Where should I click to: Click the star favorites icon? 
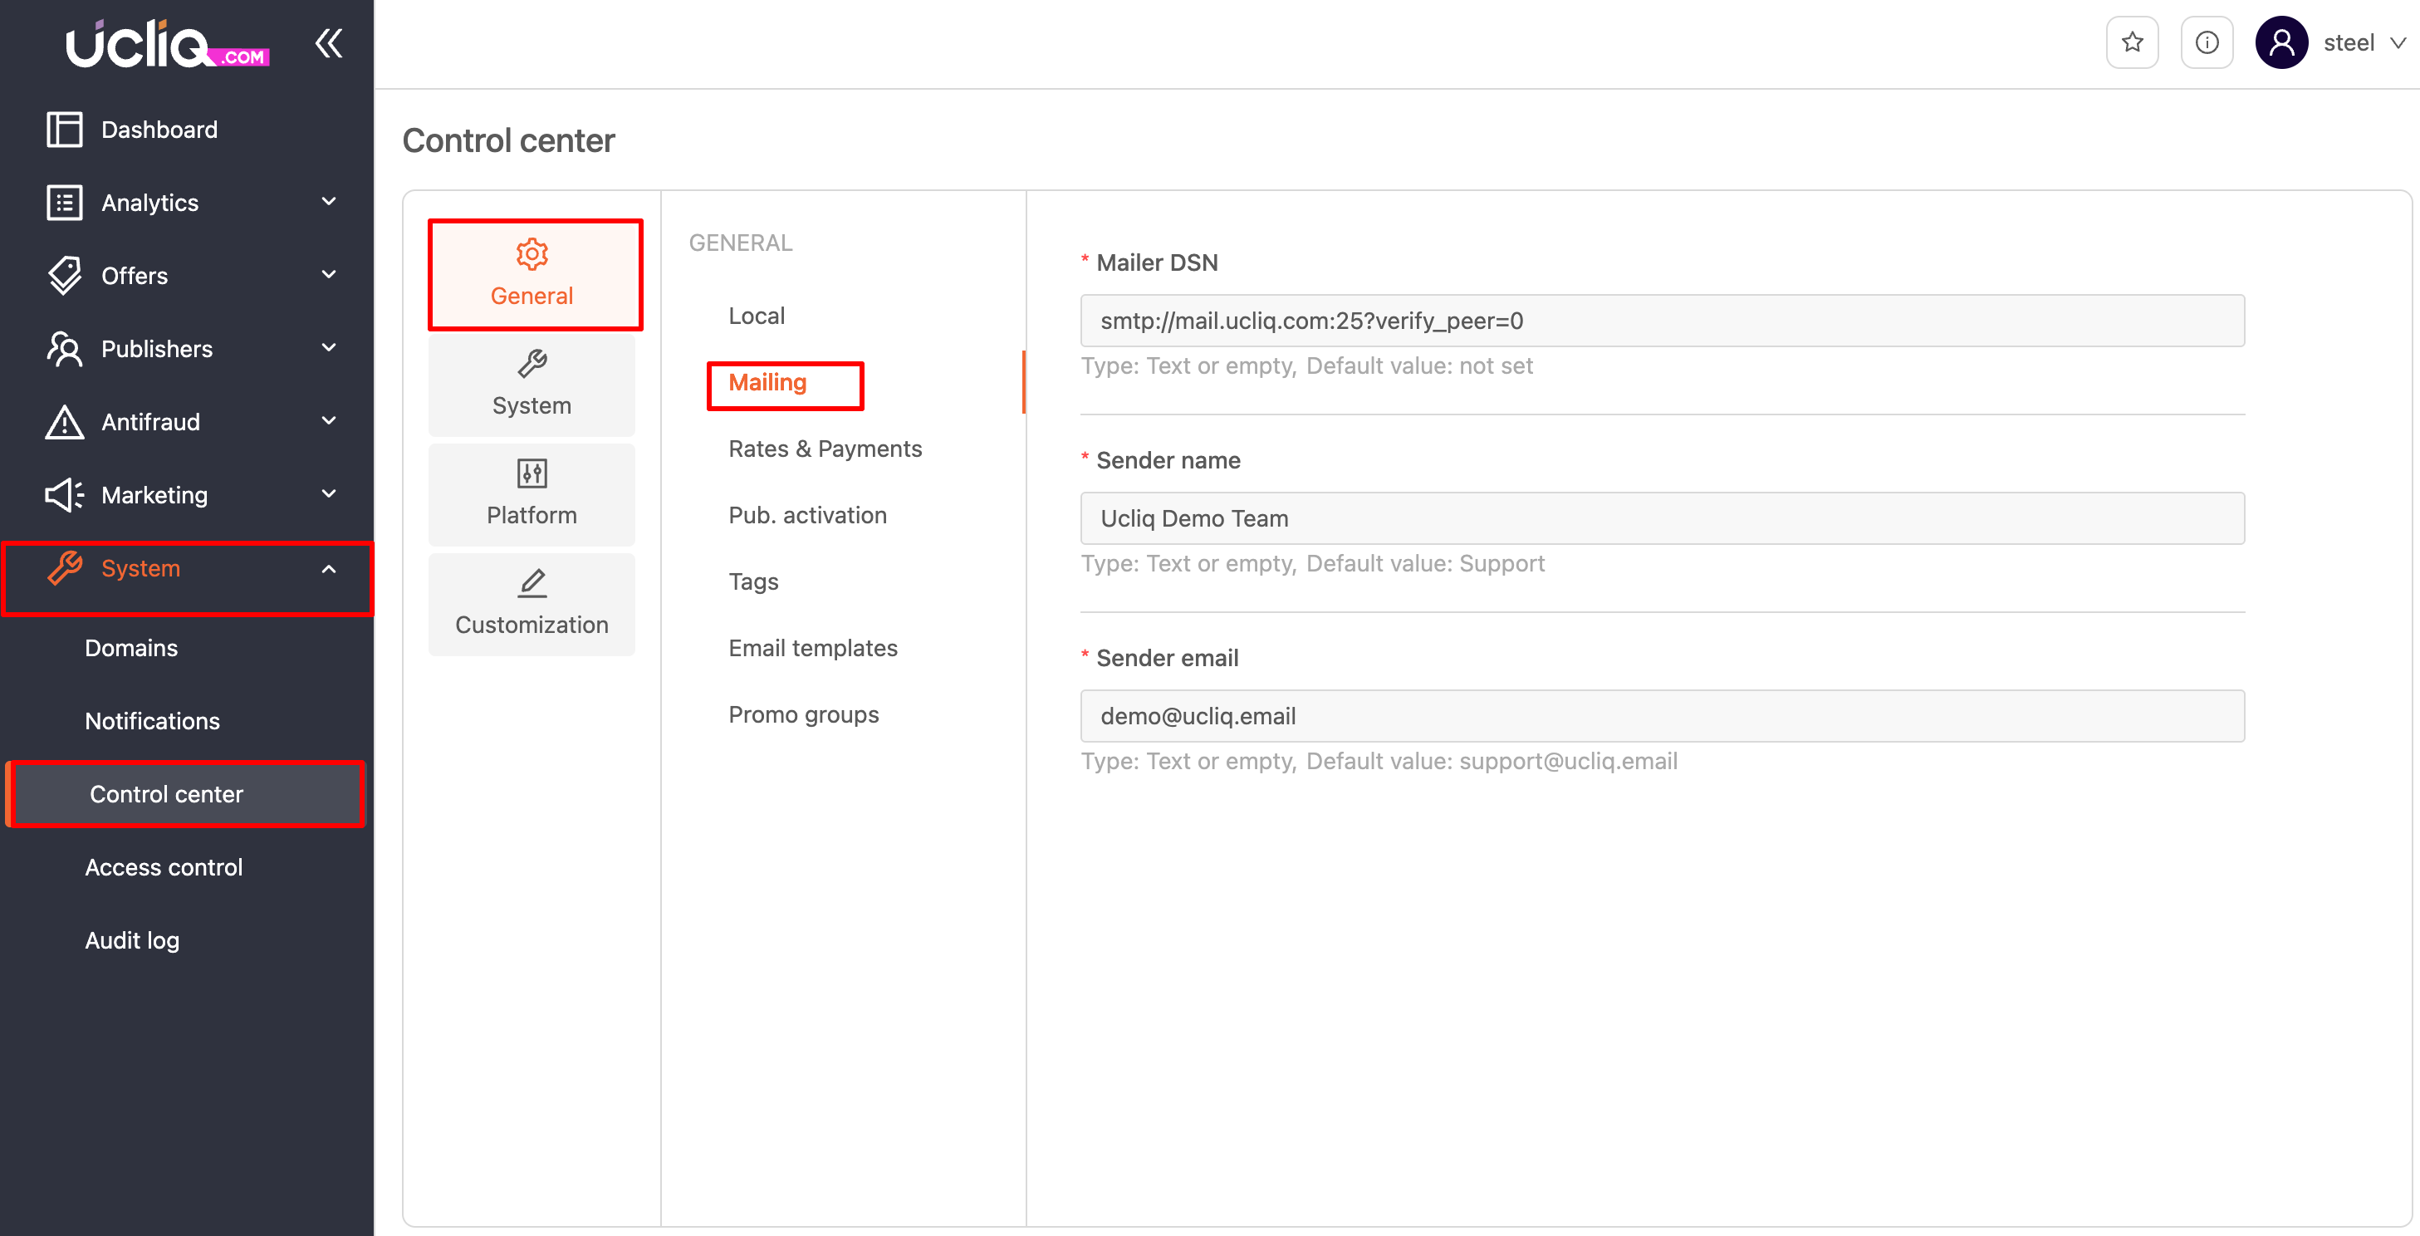[2131, 43]
